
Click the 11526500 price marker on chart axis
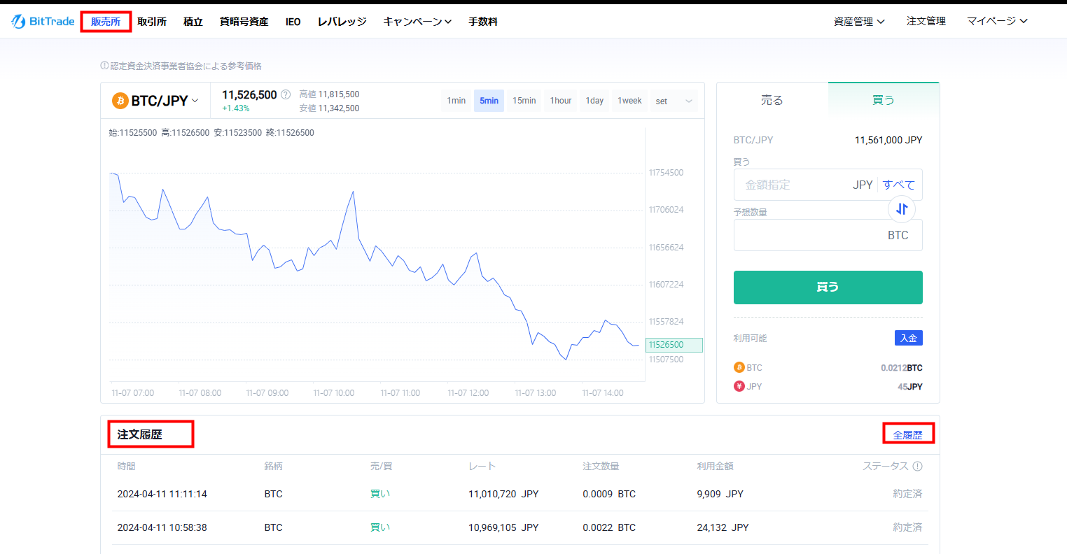click(x=674, y=345)
